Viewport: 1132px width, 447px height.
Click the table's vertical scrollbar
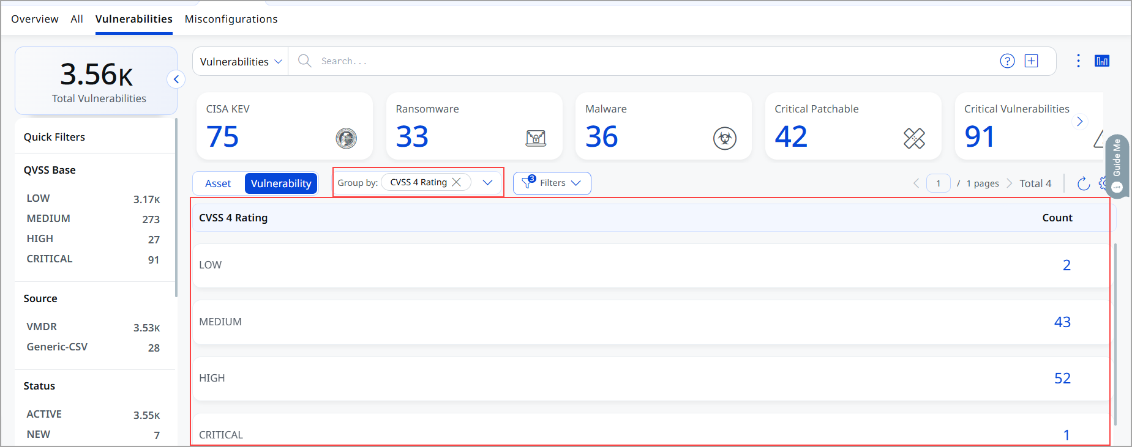pos(1115,334)
